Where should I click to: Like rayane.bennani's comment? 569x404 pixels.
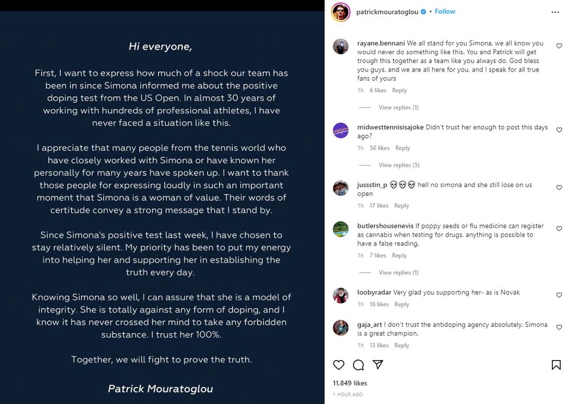tap(559, 46)
